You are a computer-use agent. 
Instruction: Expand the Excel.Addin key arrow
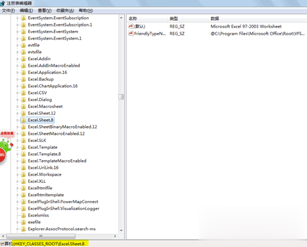17,59
